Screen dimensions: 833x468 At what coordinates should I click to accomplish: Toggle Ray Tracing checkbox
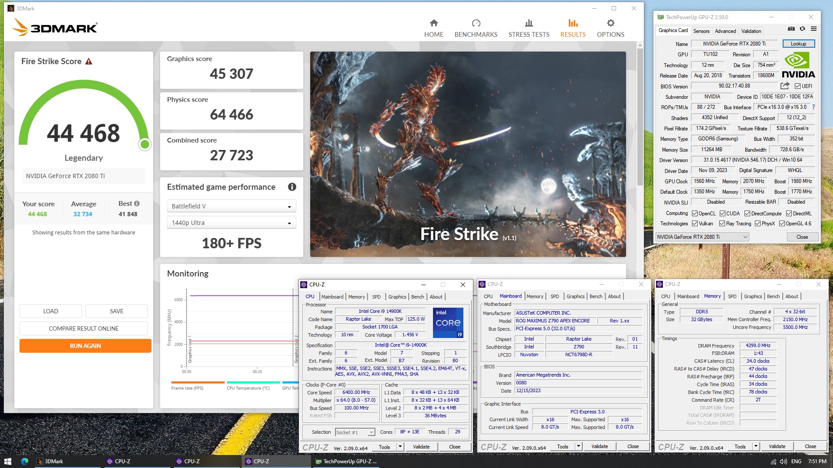pyautogui.click(x=722, y=224)
